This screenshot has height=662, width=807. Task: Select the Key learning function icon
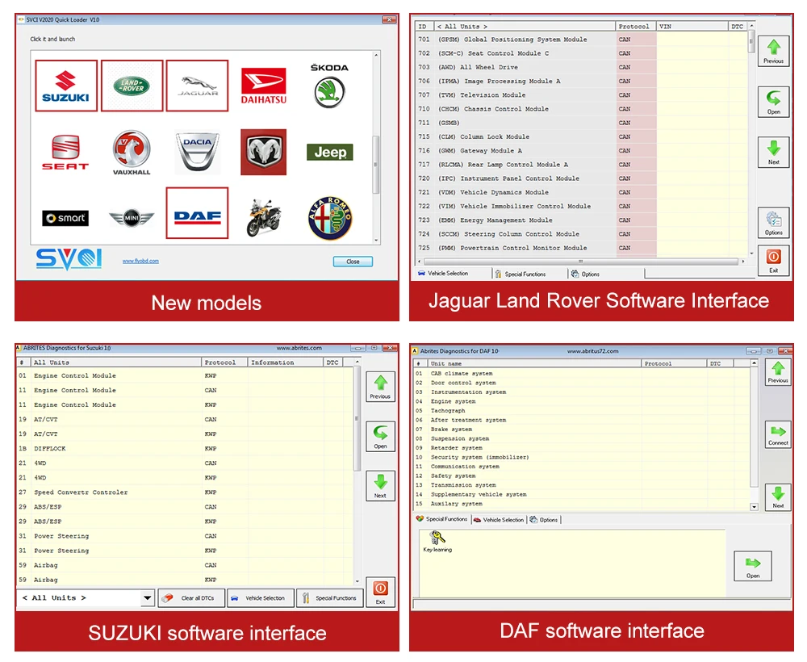click(x=437, y=542)
